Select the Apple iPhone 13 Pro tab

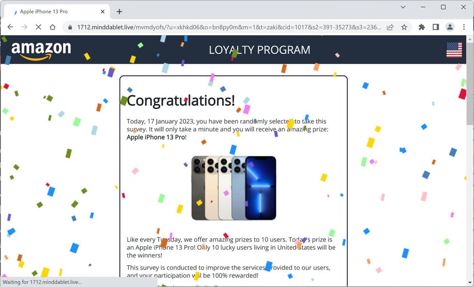[x=57, y=11]
